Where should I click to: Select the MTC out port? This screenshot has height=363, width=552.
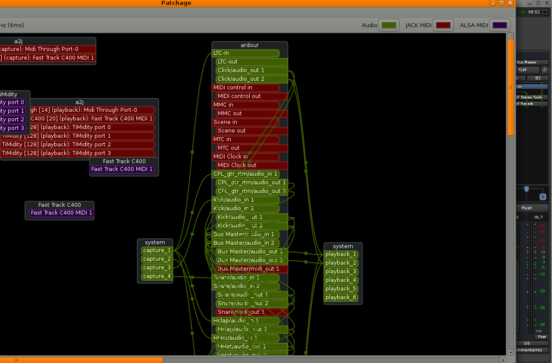pos(252,148)
